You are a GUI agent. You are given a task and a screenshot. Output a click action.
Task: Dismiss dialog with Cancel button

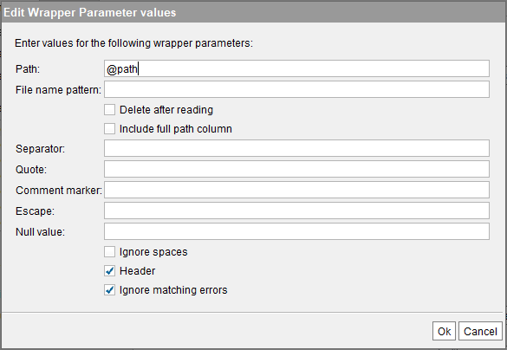[480, 331]
